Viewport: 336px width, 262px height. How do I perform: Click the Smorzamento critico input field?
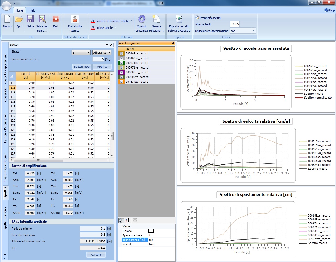coord(98,59)
